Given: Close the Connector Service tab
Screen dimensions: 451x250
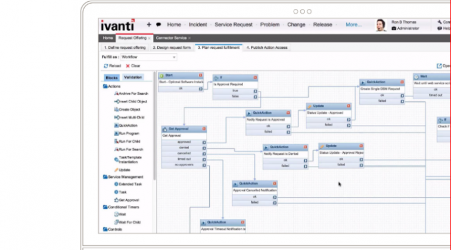Looking at the screenshot, I should click(x=189, y=38).
